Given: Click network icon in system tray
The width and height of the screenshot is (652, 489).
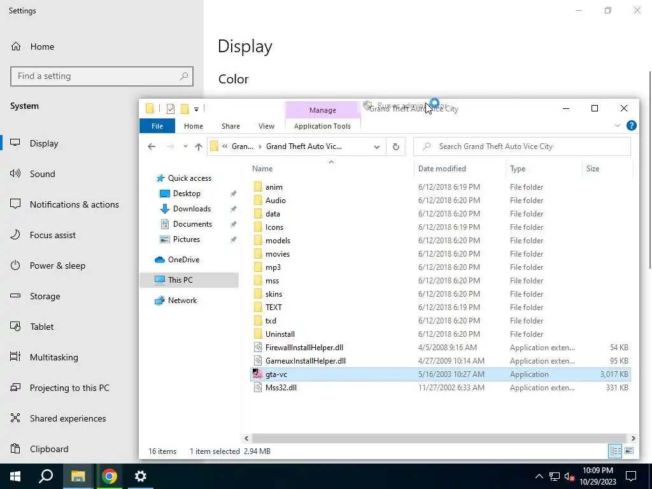Looking at the screenshot, I should coord(555,476).
